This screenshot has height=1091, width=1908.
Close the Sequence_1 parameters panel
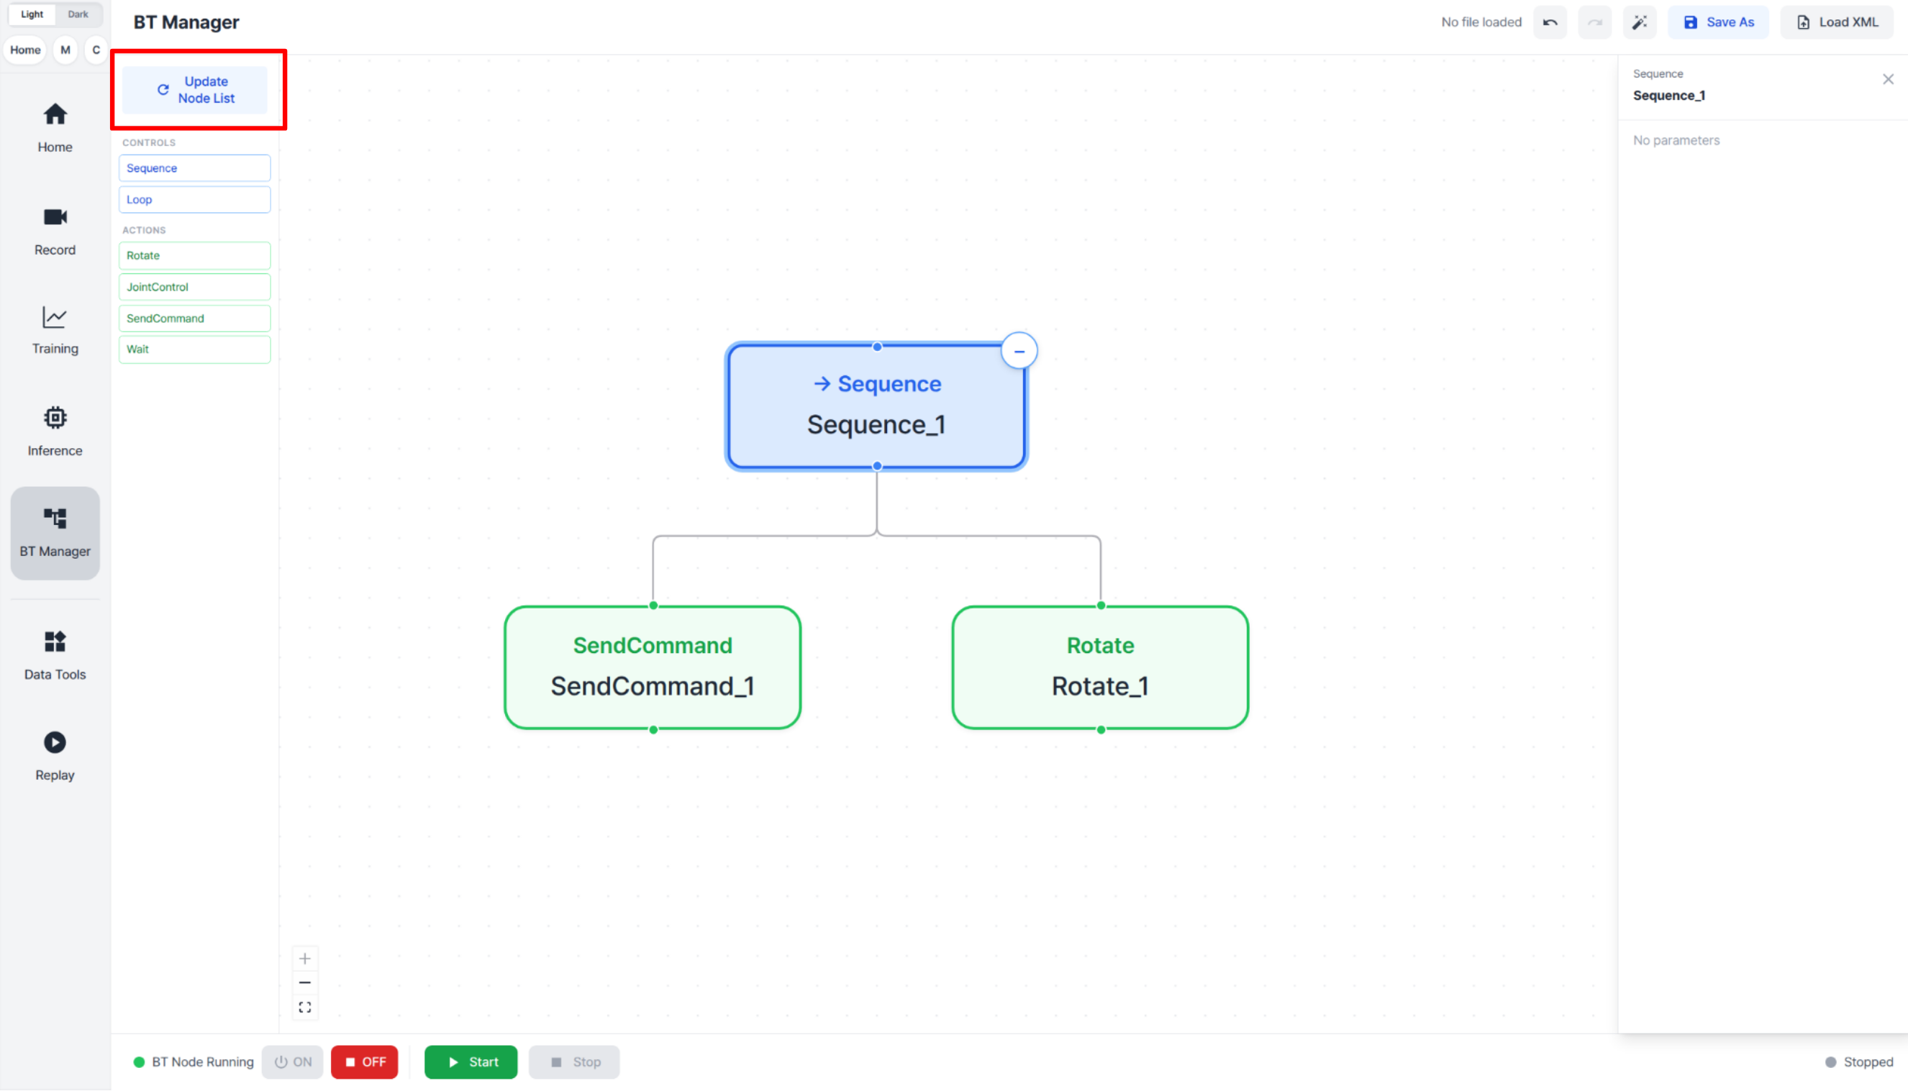point(1888,79)
